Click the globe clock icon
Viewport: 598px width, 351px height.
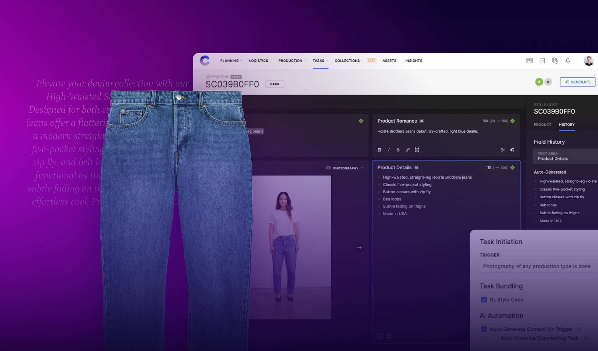pos(555,61)
